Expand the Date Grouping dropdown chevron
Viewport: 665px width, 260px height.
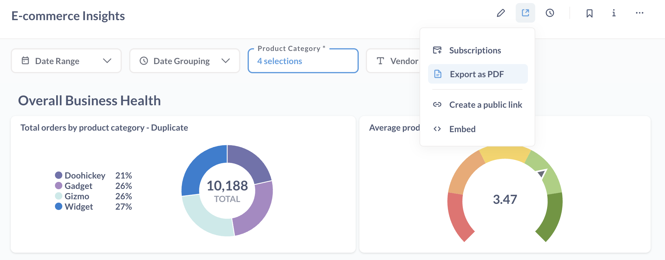click(225, 61)
